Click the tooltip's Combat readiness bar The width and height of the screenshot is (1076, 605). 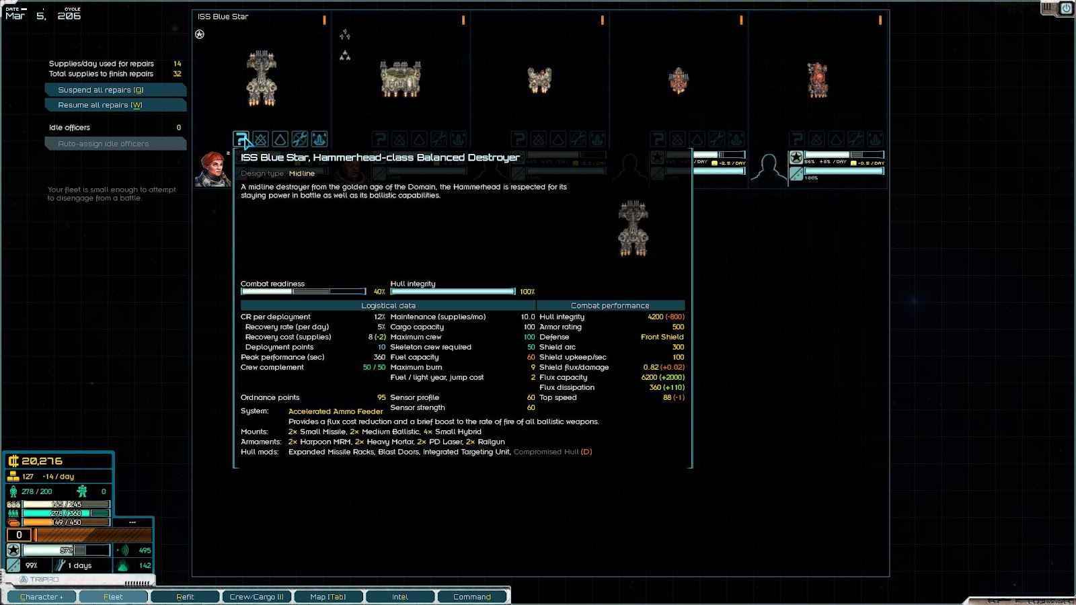pyautogui.click(x=303, y=292)
